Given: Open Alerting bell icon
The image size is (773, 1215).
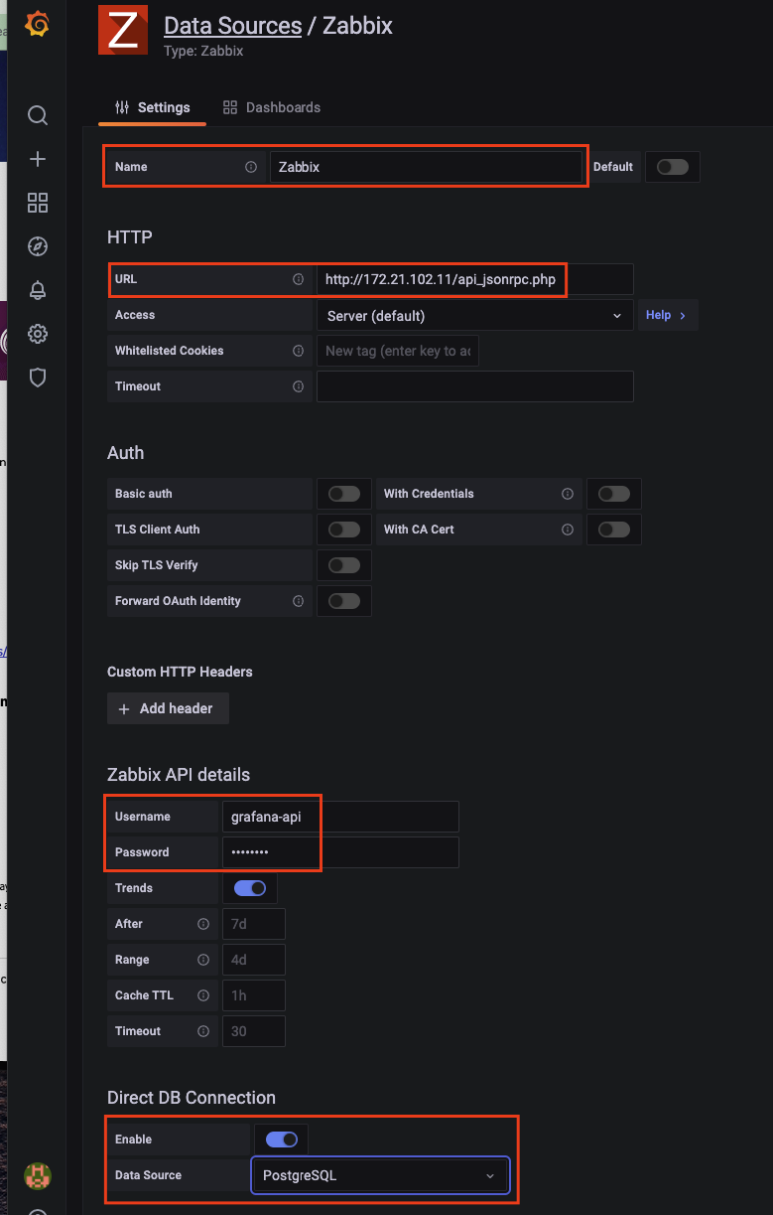Looking at the screenshot, I should 38,290.
